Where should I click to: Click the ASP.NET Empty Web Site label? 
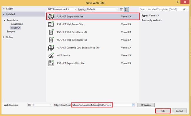tap(70, 16)
